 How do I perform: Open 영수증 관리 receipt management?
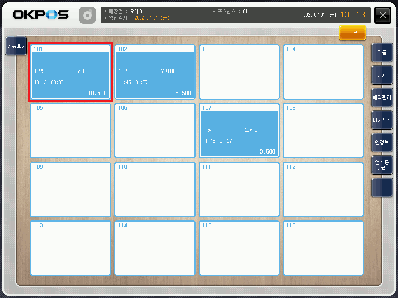click(x=382, y=165)
